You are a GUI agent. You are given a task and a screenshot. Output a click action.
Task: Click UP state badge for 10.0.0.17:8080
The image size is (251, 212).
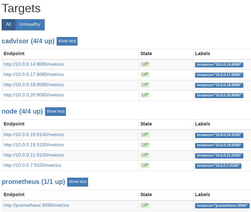(x=145, y=75)
